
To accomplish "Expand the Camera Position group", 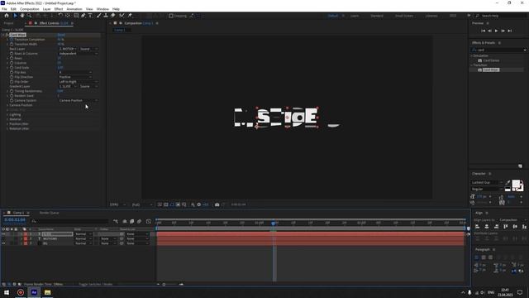I will (7, 105).
